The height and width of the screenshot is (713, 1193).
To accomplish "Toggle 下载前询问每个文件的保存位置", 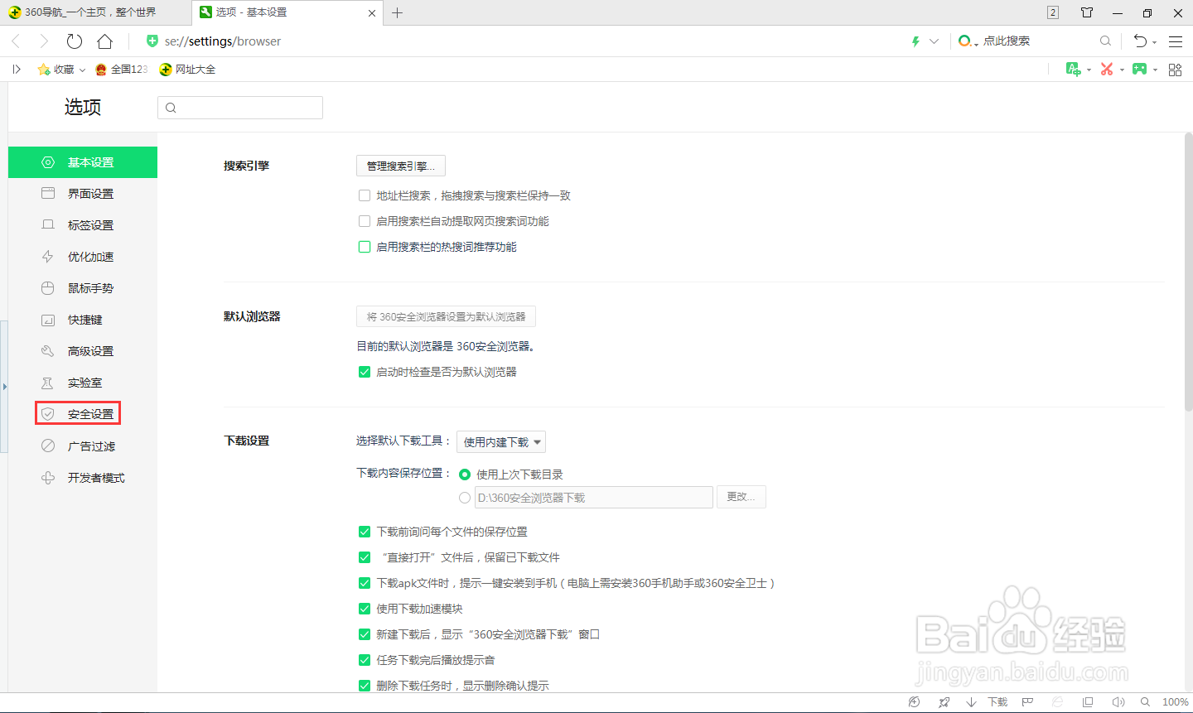I will 365,532.
